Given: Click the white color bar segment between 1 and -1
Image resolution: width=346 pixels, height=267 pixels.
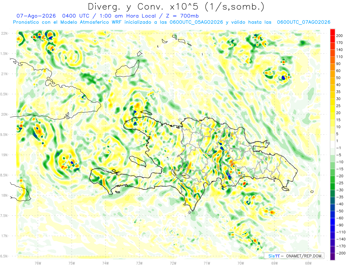Looking at the screenshot, I should pyautogui.click(x=332, y=144).
